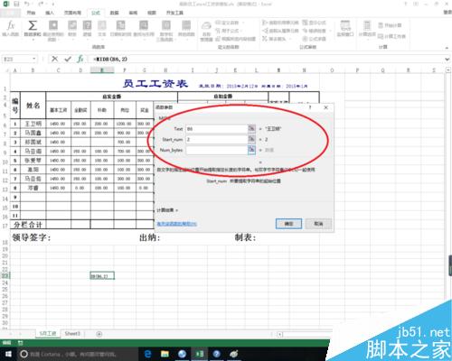This screenshot has width=452, height=361.
Task: Click the fx icon beside the formula bar
Action: 80,59
